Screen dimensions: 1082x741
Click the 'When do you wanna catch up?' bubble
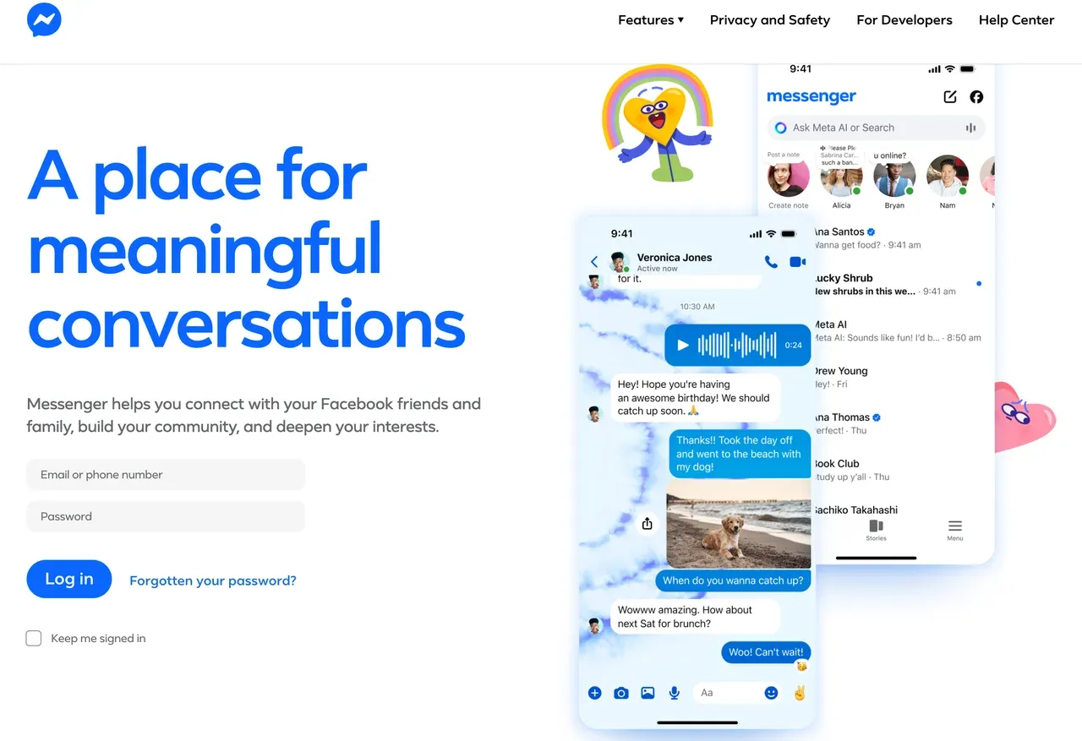pyautogui.click(x=734, y=580)
